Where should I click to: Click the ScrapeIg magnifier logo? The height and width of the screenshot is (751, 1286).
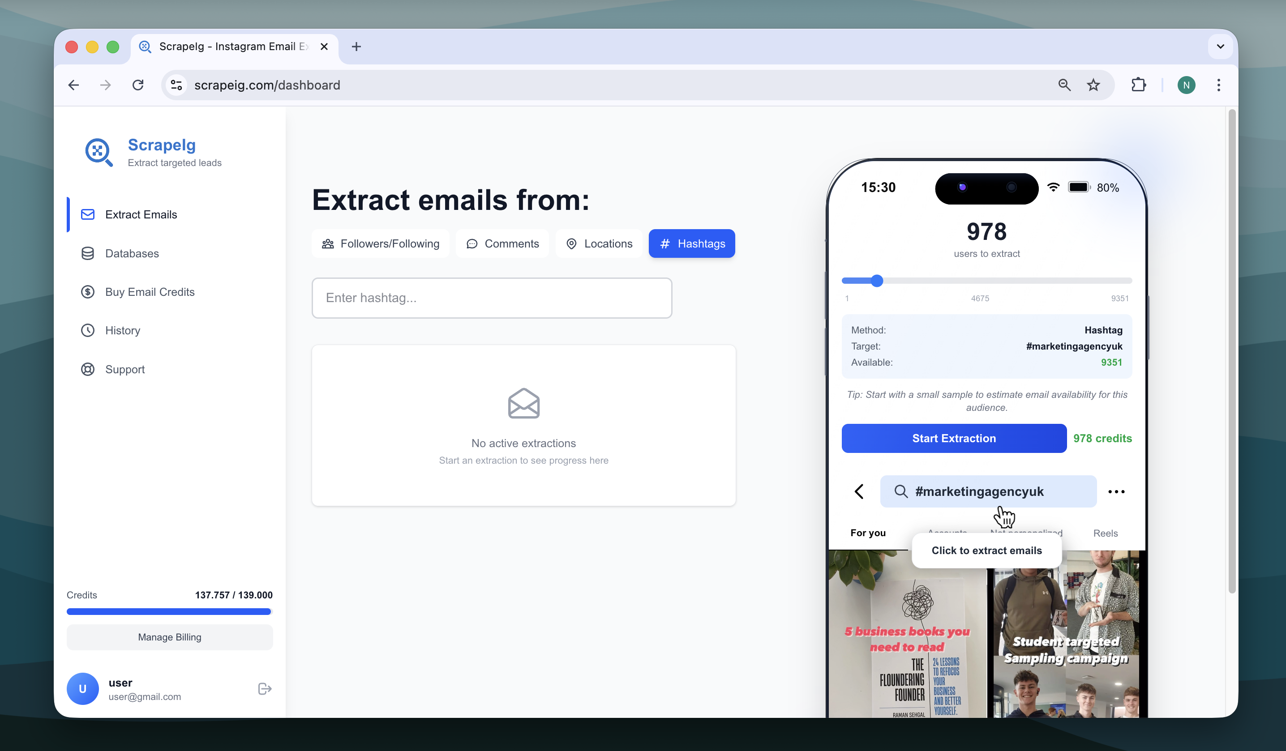pos(99,152)
